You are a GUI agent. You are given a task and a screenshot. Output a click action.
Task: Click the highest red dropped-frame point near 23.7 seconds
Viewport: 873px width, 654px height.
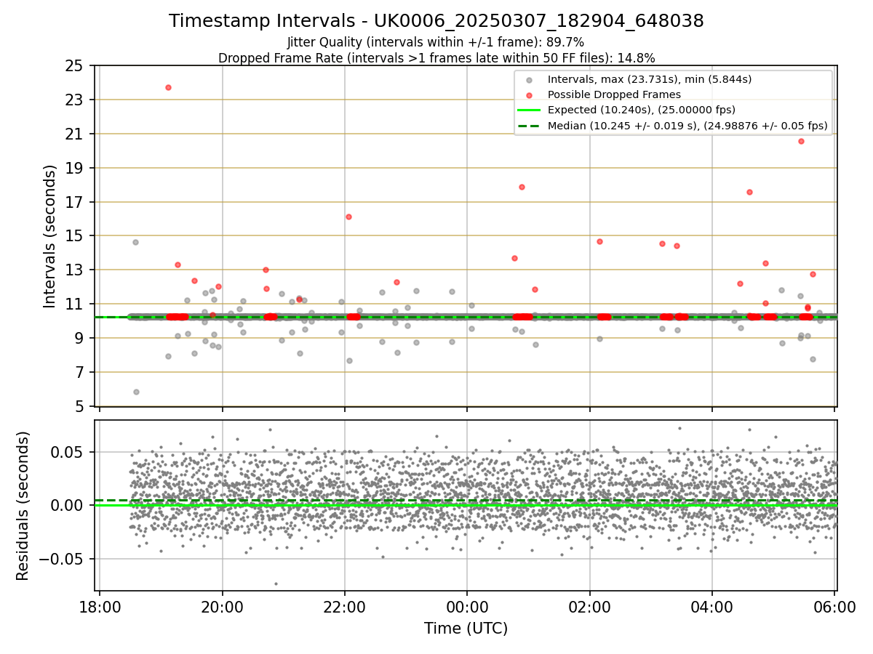[x=168, y=87]
